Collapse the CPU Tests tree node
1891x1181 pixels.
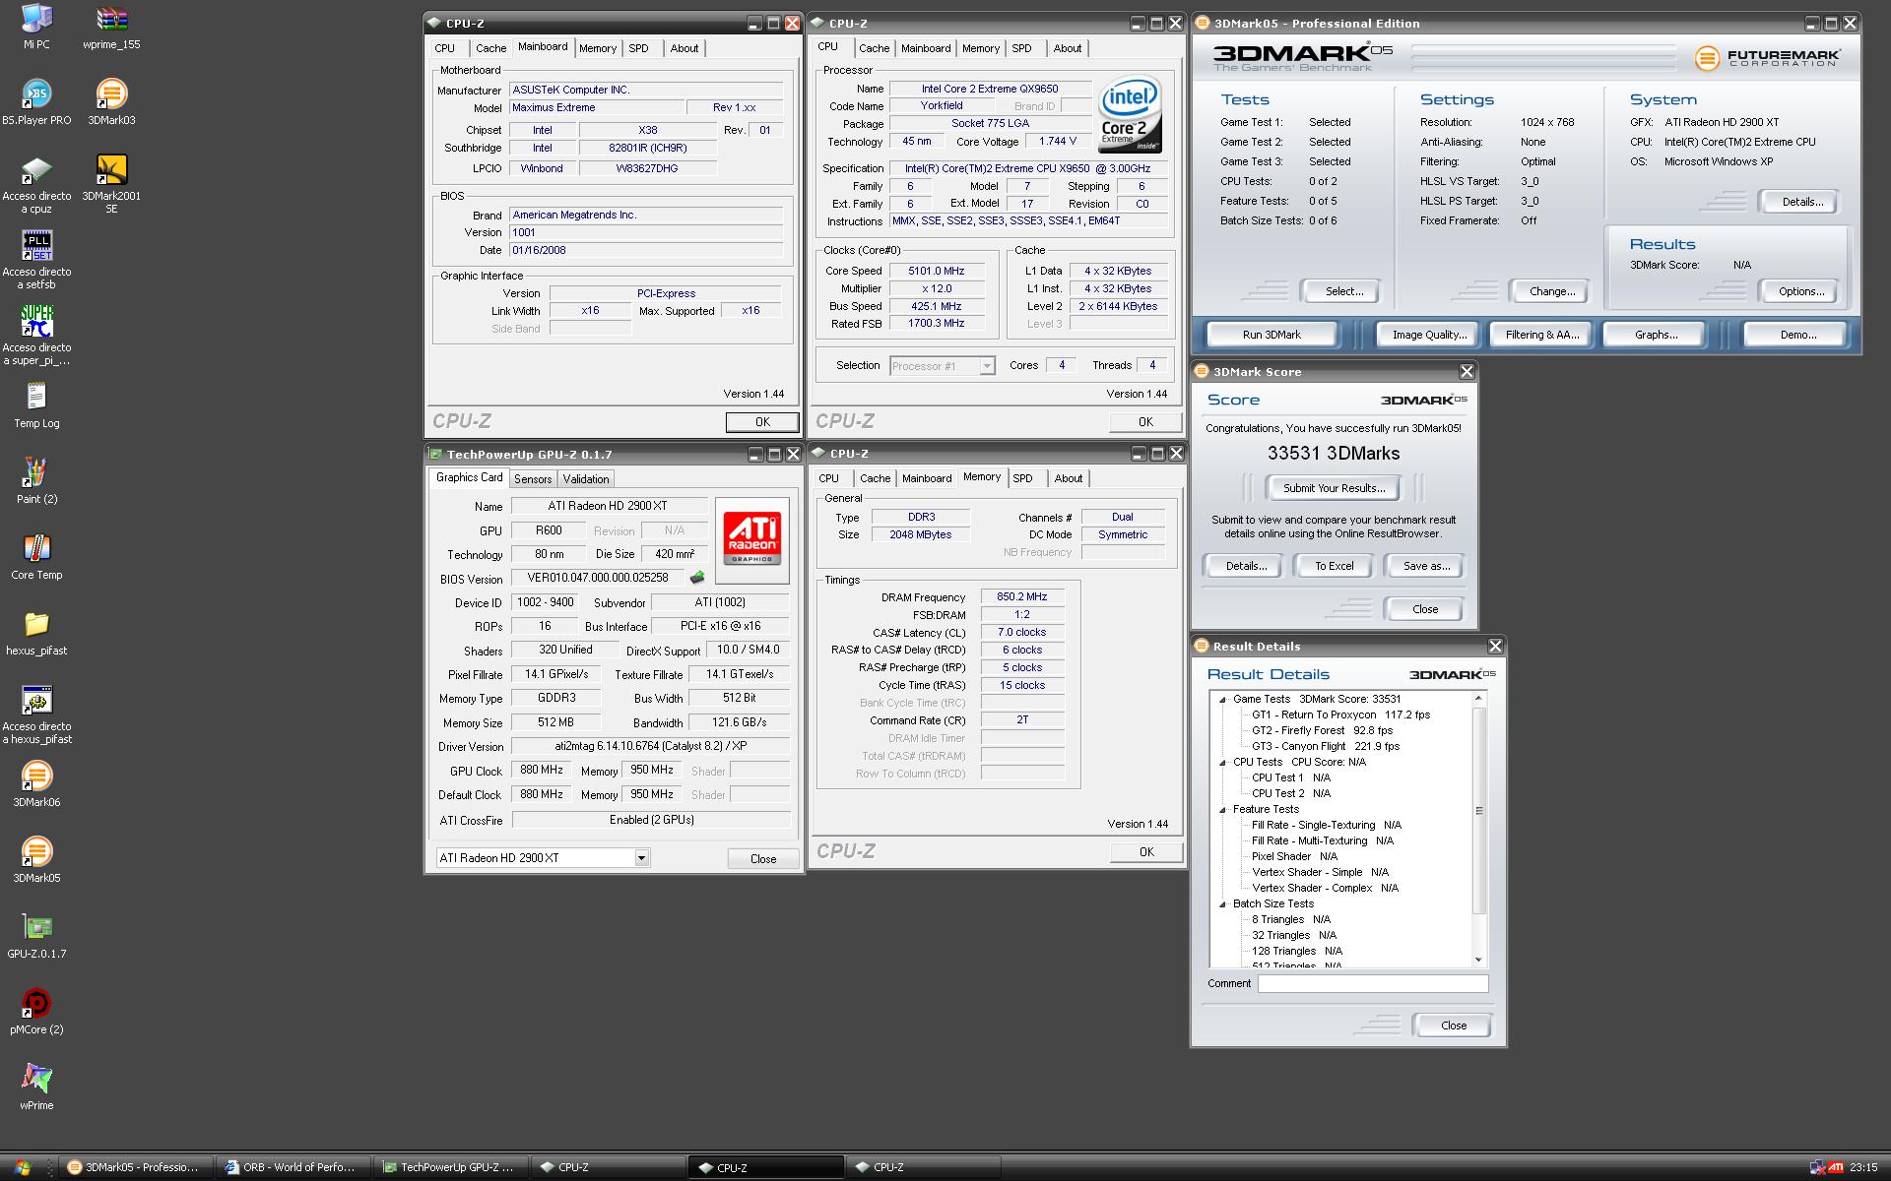coord(1223,763)
